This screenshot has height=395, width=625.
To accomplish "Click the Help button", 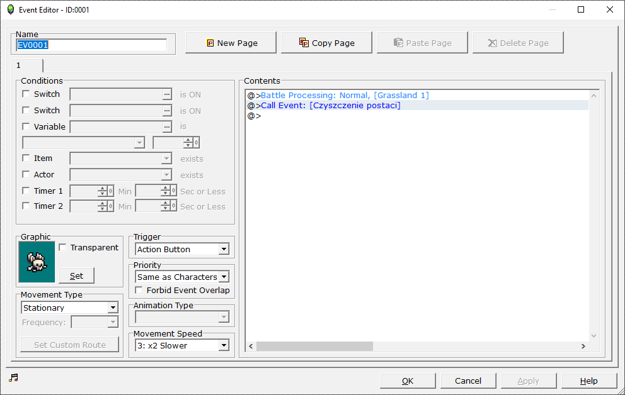I will pyautogui.click(x=589, y=381).
